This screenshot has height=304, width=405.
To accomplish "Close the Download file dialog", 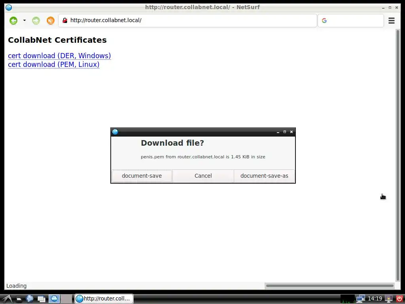I will (x=291, y=132).
